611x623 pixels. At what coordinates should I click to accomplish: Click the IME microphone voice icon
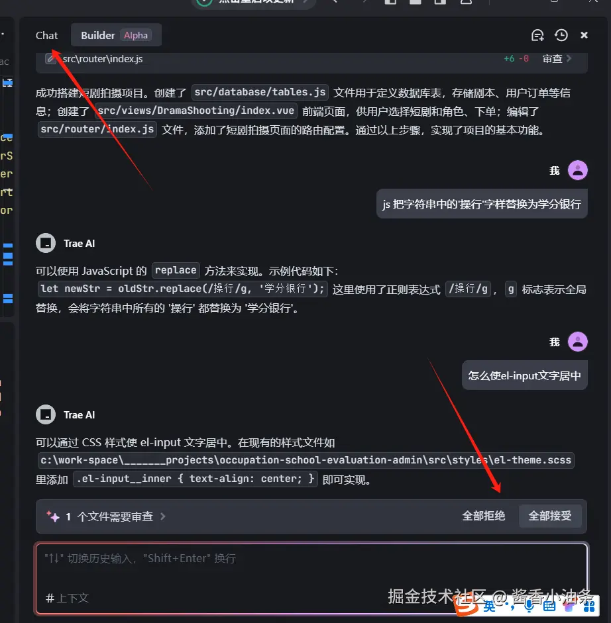point(529,606)
